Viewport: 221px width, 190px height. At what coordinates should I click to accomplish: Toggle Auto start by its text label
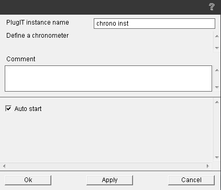(x=28, y=109)
